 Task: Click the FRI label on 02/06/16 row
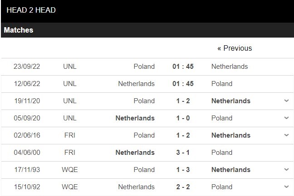[x=70, y=135]
